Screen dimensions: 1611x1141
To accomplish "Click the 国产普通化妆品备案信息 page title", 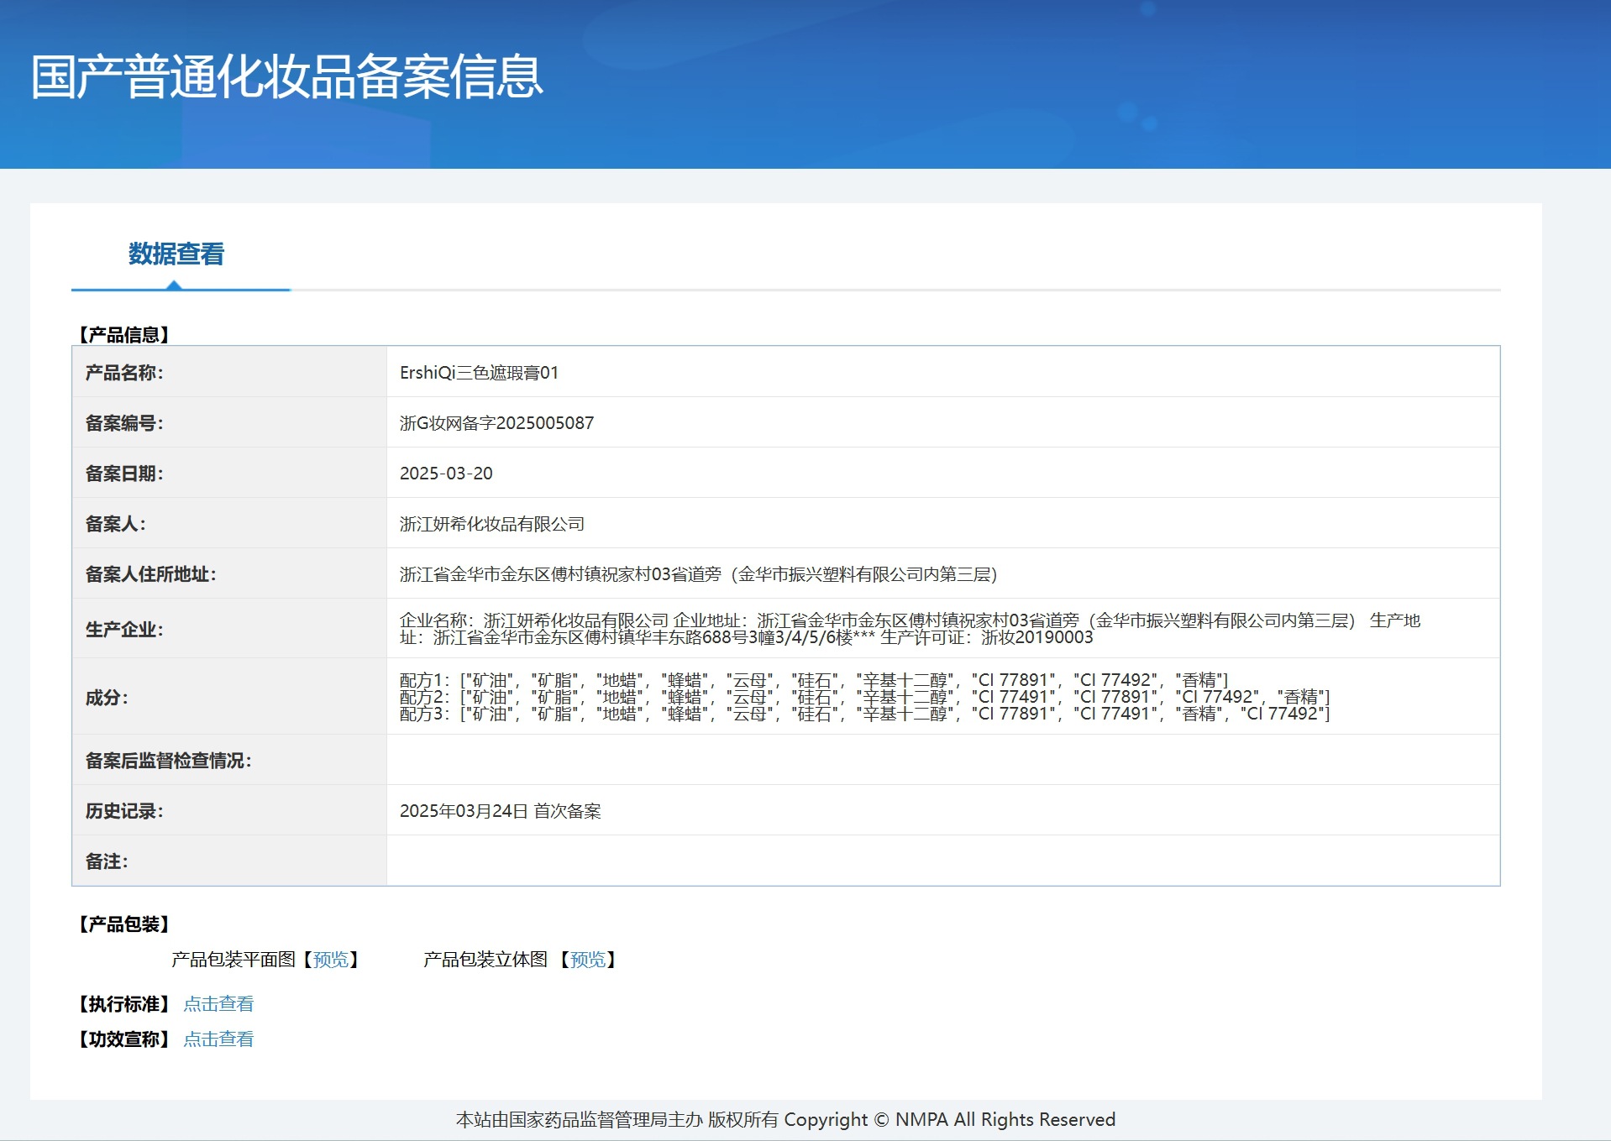I will click(287, 76).
